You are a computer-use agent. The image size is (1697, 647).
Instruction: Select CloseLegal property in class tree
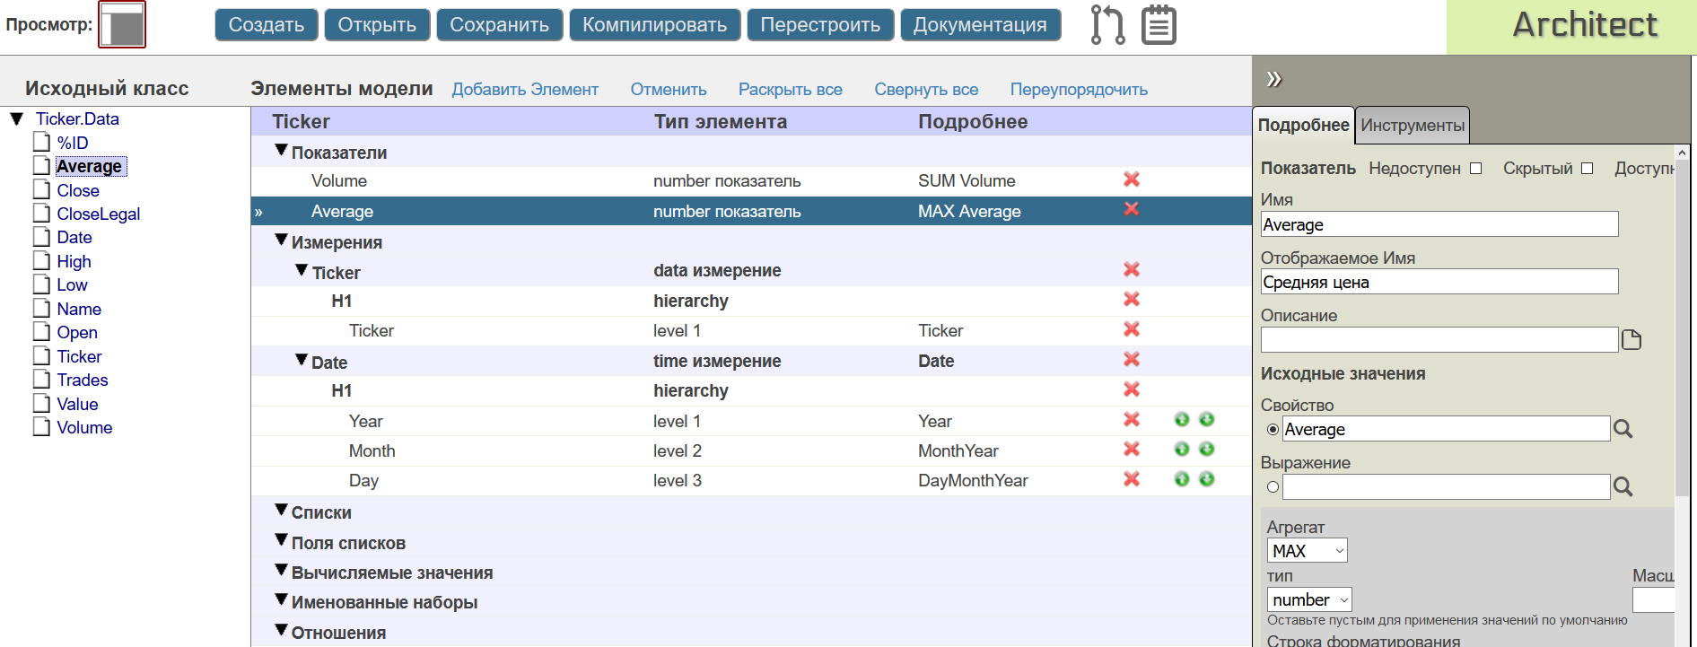coord(99,214)
